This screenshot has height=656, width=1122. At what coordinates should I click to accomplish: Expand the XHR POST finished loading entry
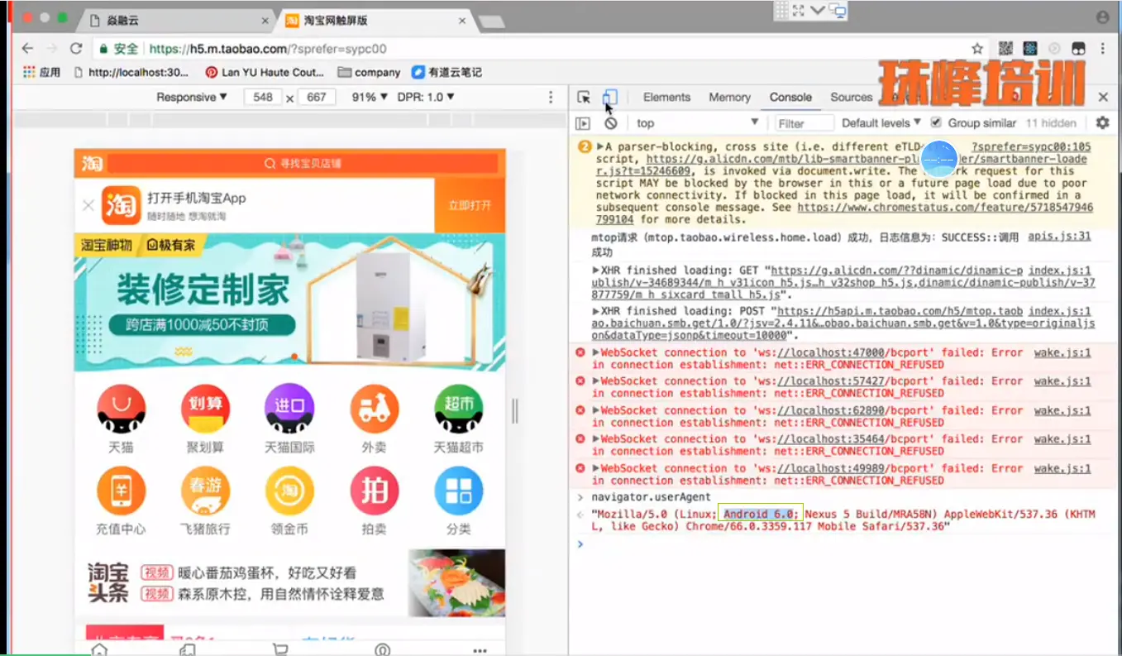click(596, 312)
